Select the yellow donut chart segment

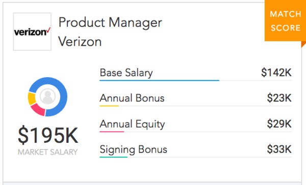(32, 99)
